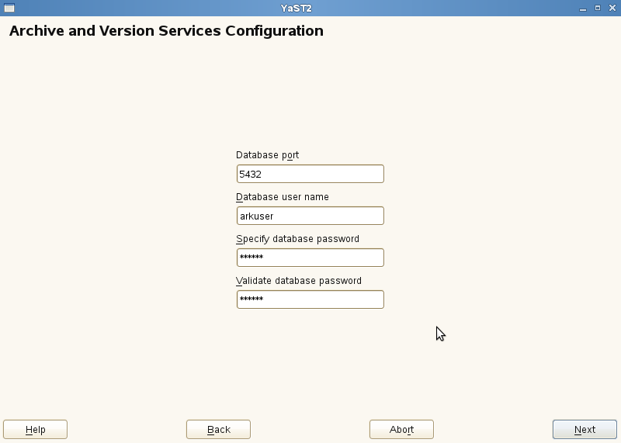Close the YaST2 window
The width and height of the screenshot is (621, 443).
pos(611,8)
